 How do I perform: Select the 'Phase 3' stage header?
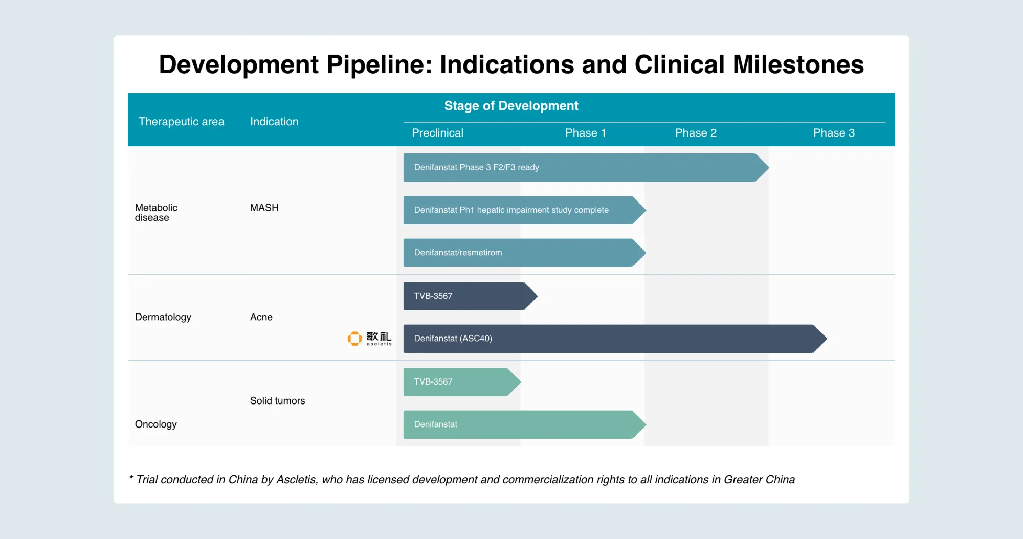(834, 133)
